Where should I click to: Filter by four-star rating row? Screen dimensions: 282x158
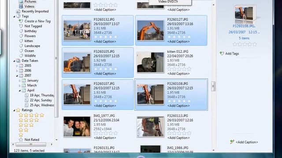click(29, 120)
